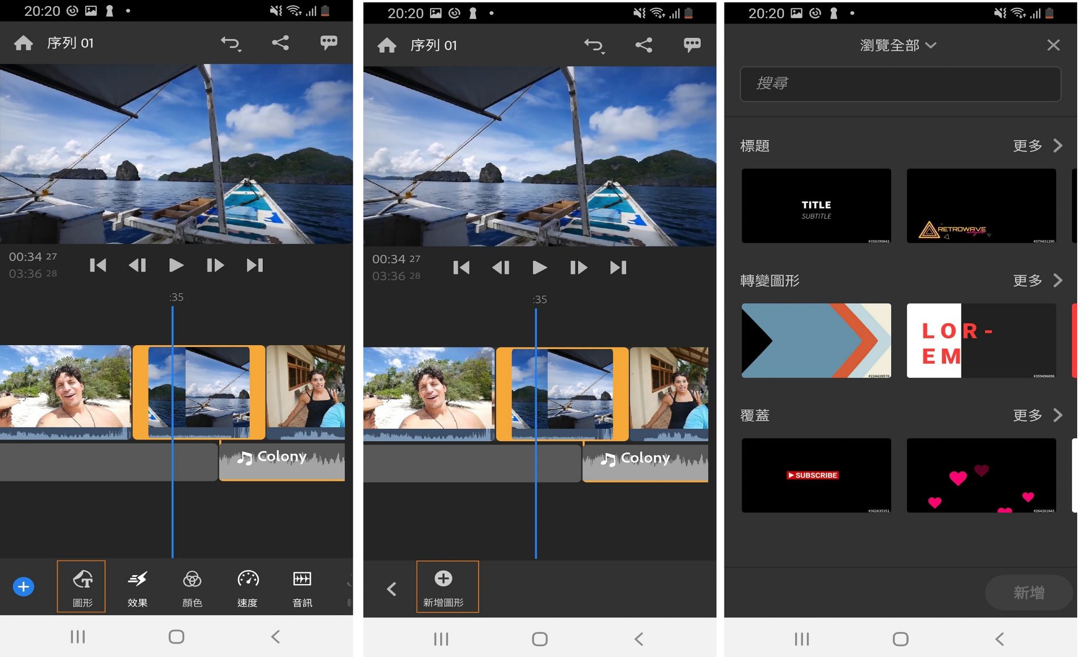Open the 圖形 graphics tool
The image size is (1085, 657).
coord(81,586)
